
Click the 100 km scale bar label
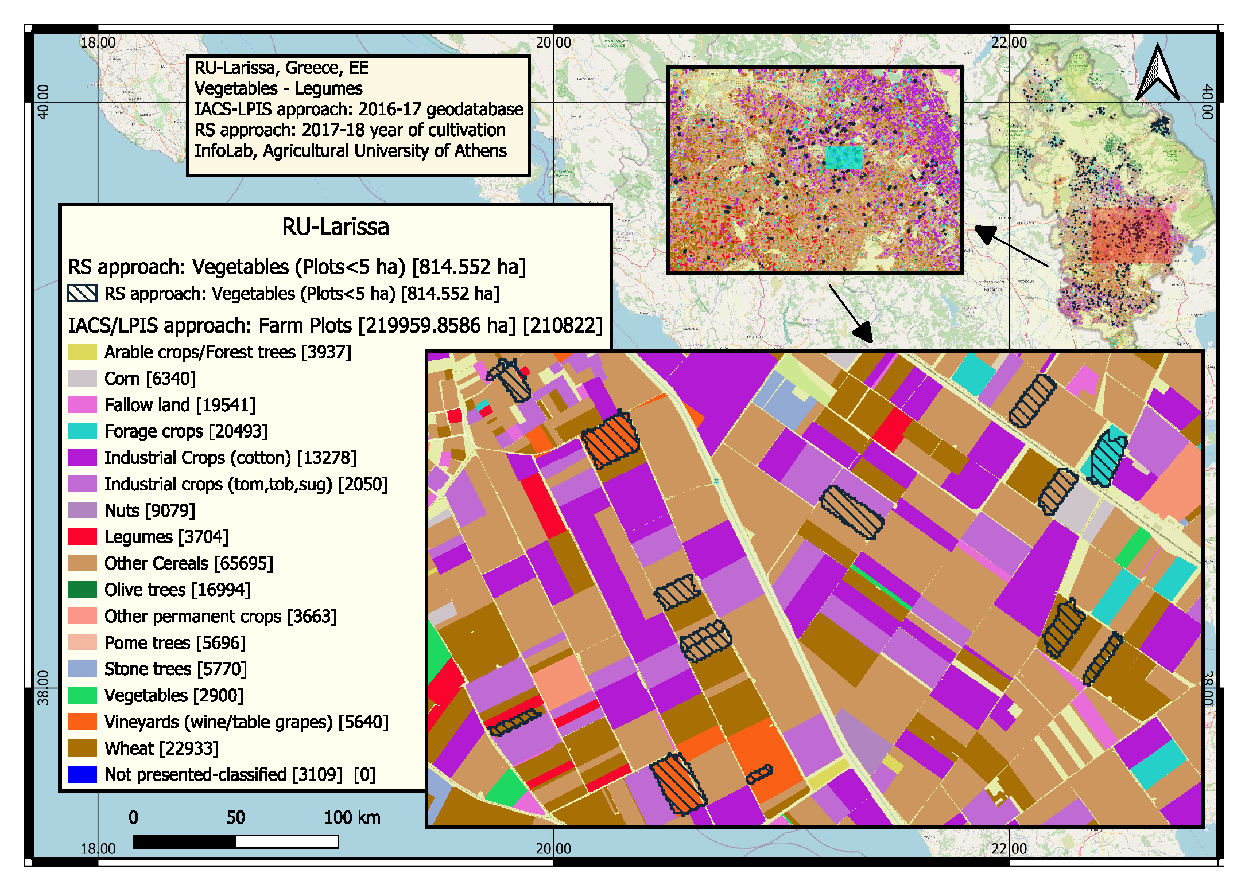[352, 817]
